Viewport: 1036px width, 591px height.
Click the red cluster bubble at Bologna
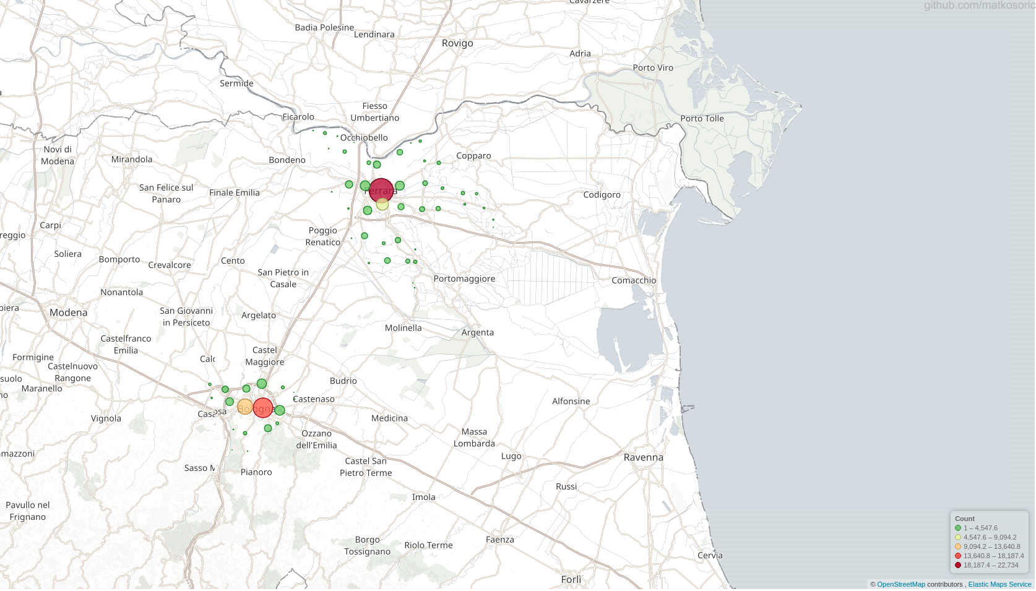click(x=263, y=407)
